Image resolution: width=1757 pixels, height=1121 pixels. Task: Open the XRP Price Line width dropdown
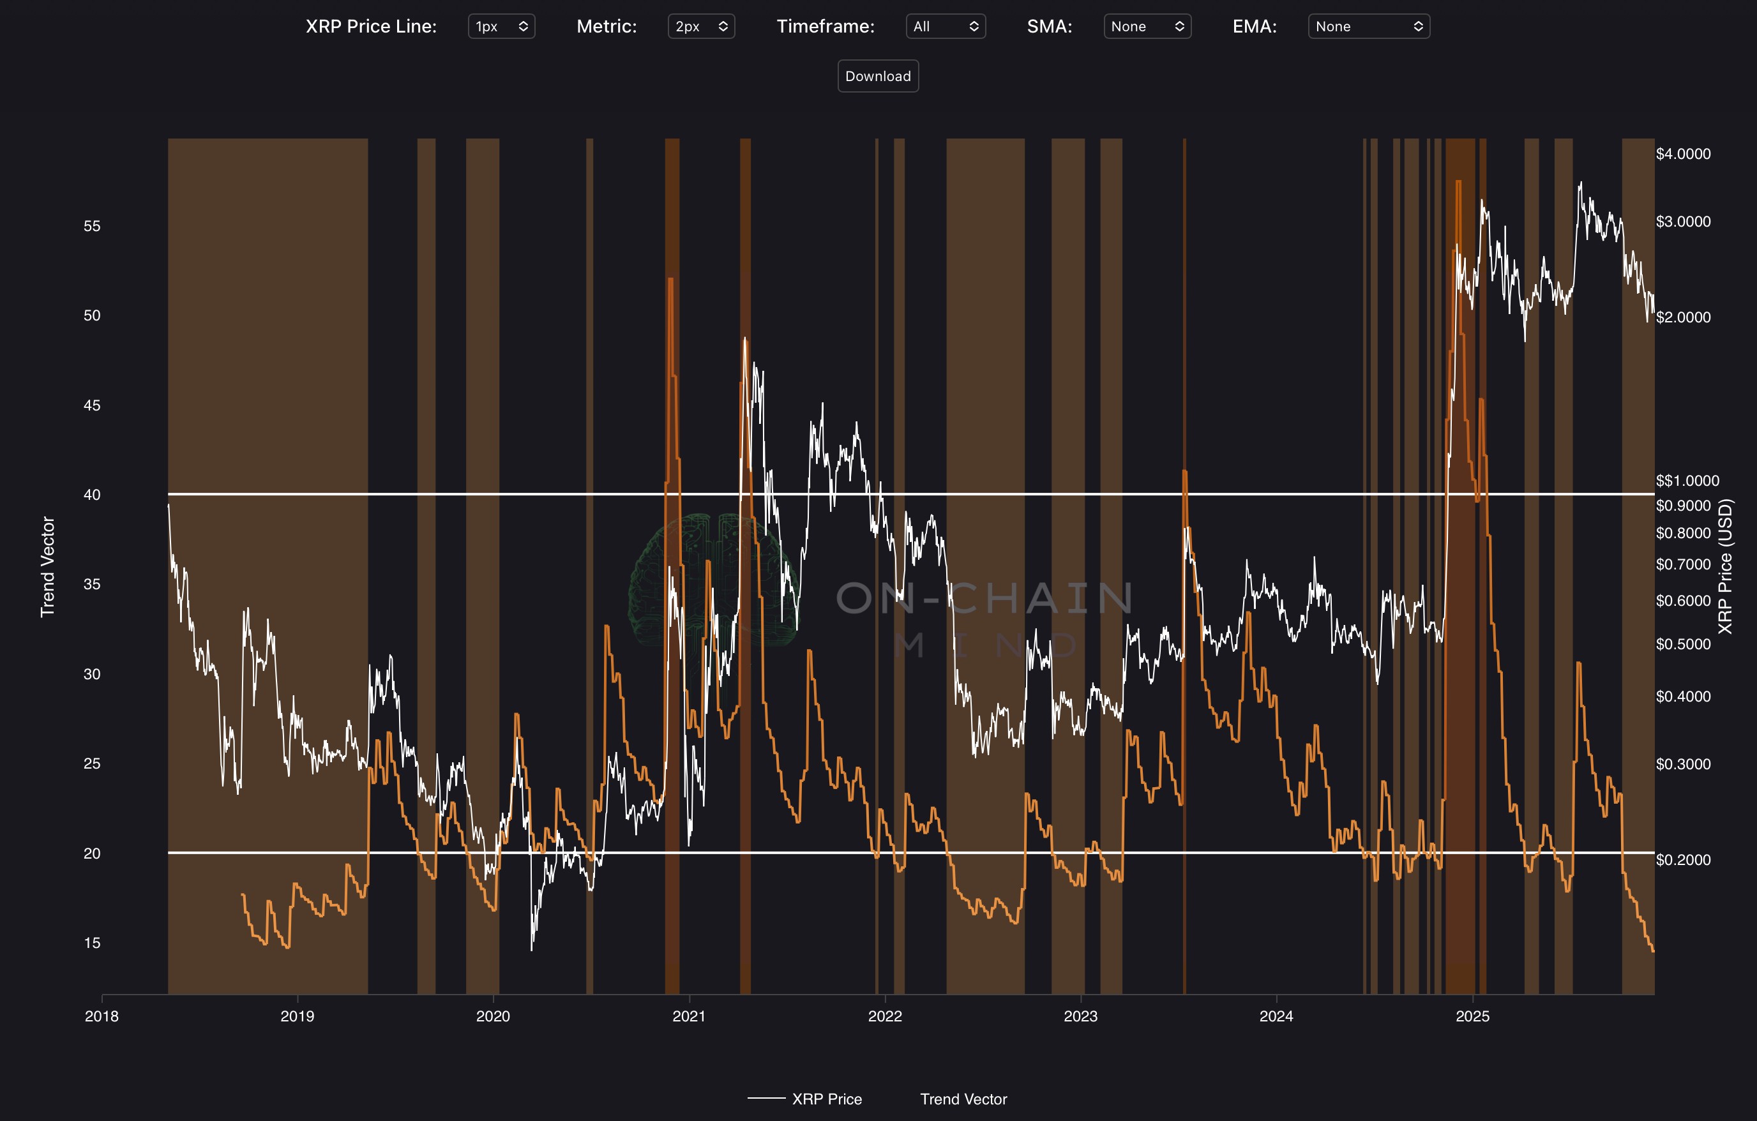pyautogui.click(x=501, y=26)
